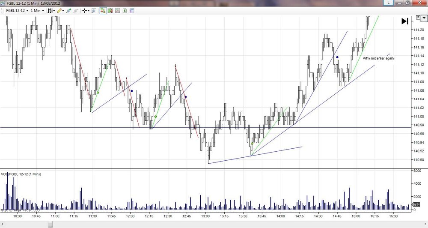Click the 2000 volume axis label

pos(417,197)
